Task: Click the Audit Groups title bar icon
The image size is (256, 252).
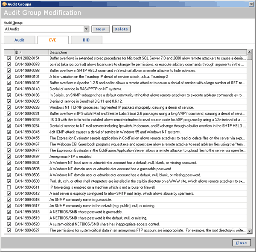Action: (4, 3)
